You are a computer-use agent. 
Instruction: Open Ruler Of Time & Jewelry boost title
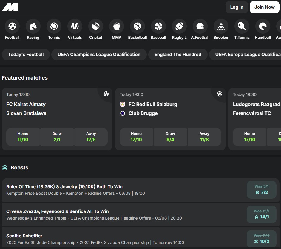point(64,186)
